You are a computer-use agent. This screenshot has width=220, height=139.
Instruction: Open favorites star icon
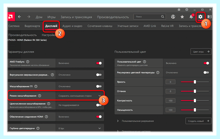[x=182, y=17]
